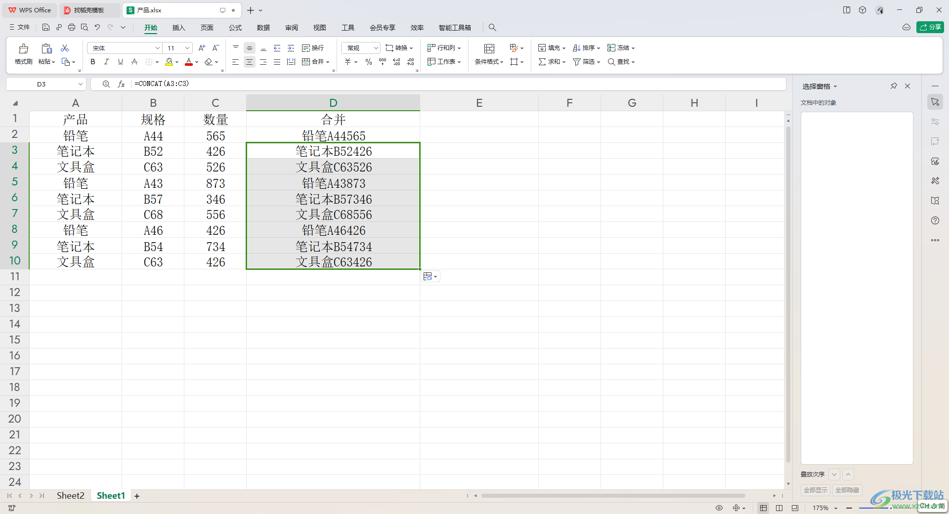This screenshot has height=514, width=949.
Task: Switch to the 审阅 ribbon tab
Action: [292, 28]
